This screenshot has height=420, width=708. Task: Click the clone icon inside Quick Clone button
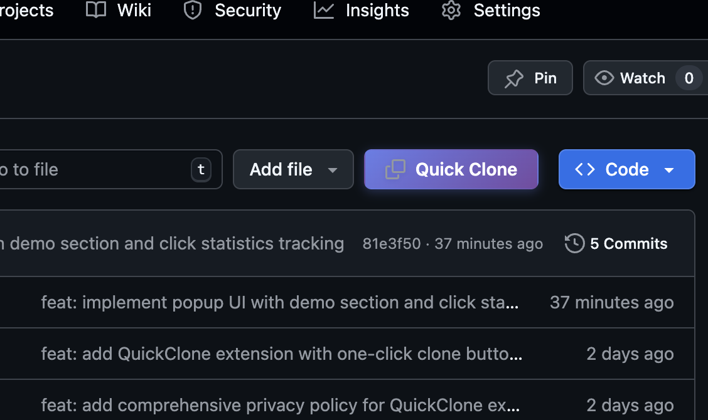[395, 169]
